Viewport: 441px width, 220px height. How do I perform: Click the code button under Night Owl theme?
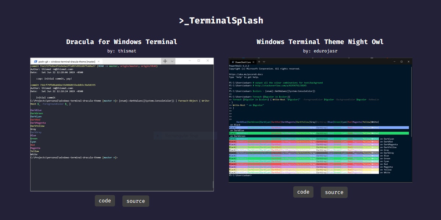click(303, 192)
